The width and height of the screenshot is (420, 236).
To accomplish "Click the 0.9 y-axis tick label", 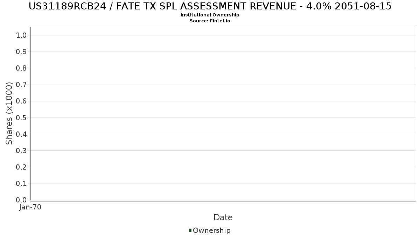I will click(21, 52).
